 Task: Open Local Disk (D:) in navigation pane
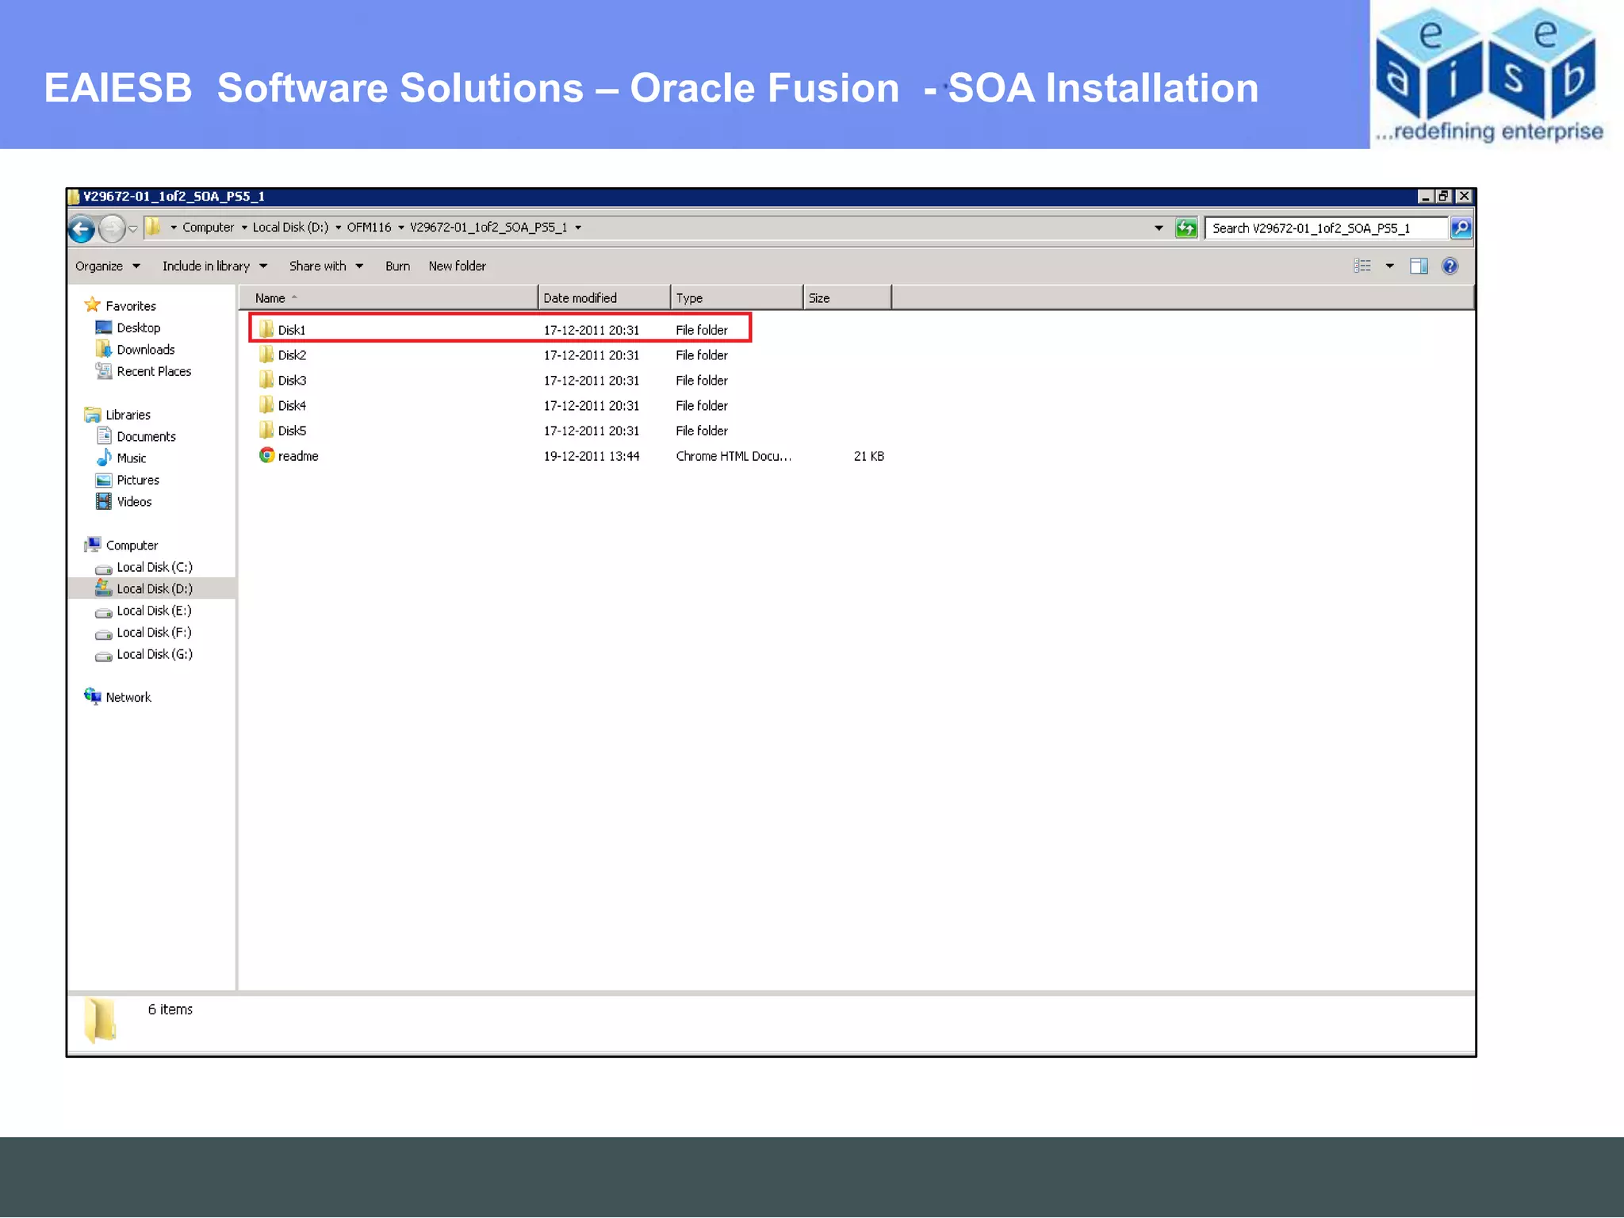point(154,589)
